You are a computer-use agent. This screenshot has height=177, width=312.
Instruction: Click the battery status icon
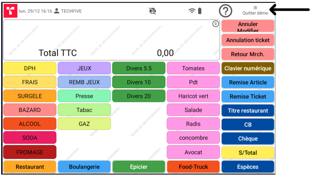pyautogui.click(x=200, y=11)
